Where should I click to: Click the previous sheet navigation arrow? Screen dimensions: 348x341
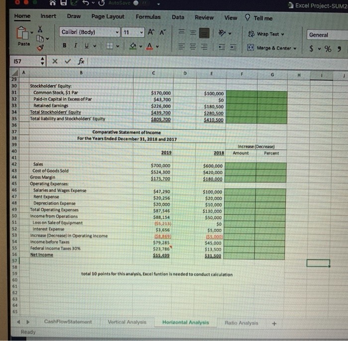click(19, 322)
